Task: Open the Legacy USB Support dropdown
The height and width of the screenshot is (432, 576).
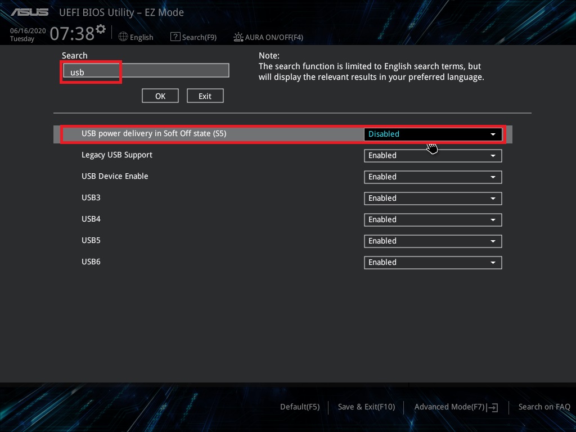Action: coord(433,155)
